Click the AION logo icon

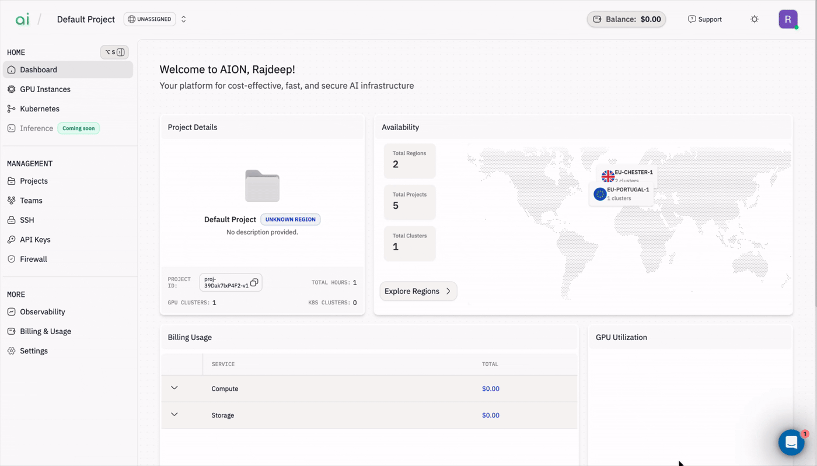(x=22, y=19)
